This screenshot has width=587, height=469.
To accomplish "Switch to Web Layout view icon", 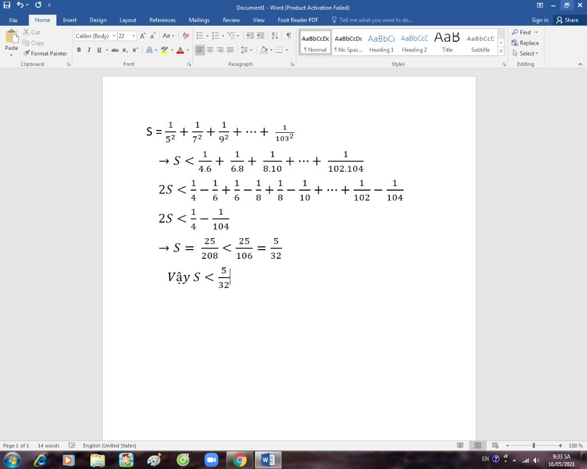I will point(495,446).
